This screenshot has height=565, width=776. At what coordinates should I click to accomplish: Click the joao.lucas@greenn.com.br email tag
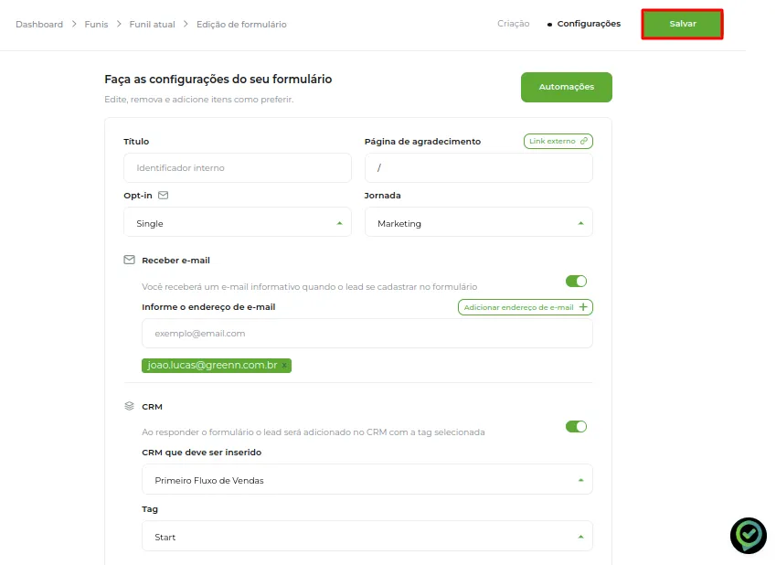tap(217, 366)
